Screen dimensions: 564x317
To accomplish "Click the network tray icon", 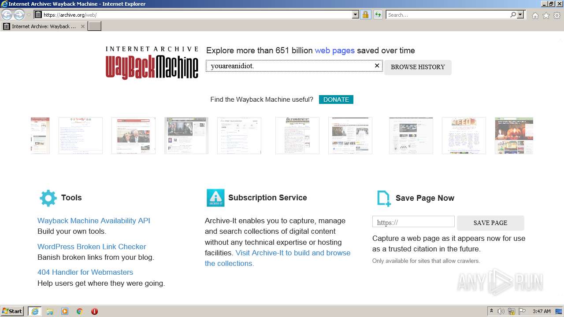I will coord(512,311).
